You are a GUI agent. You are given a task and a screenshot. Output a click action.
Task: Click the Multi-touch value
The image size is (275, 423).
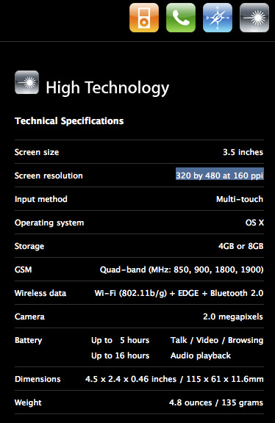pyautogui.click(x=240, y=199)
